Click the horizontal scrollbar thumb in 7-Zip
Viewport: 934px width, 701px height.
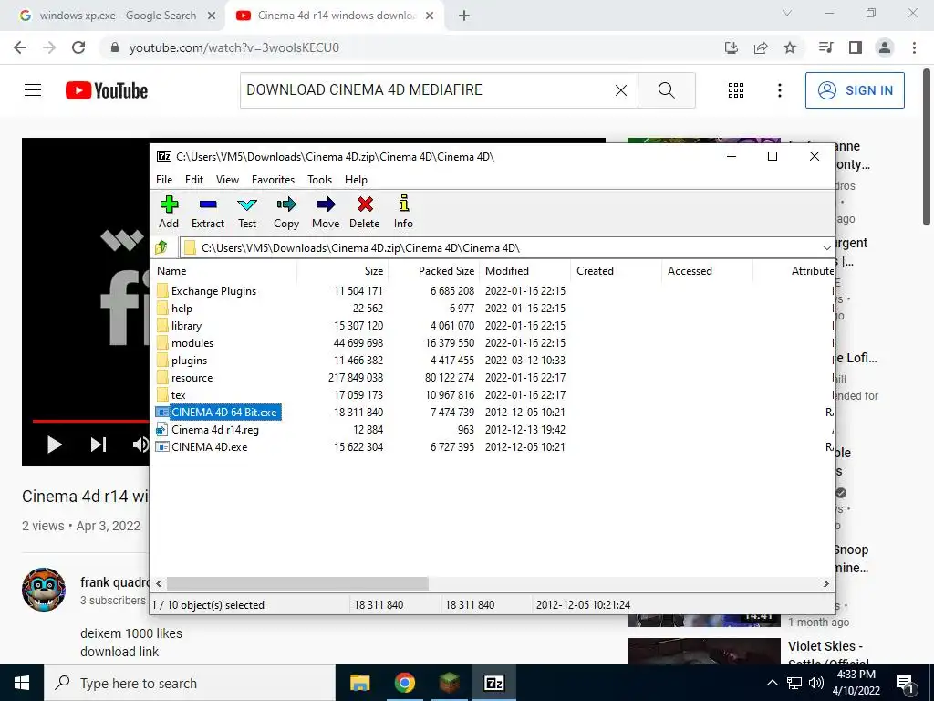tap(297, 583)
